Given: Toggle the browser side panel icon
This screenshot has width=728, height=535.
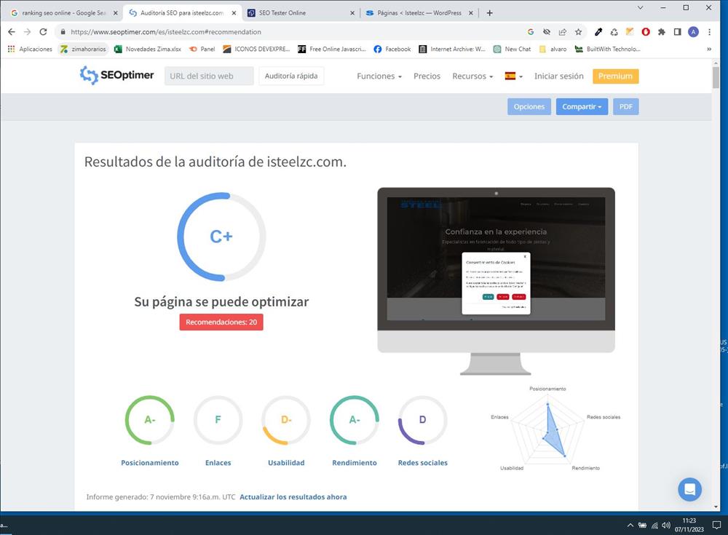Looking at the screenshot, I should click(677, 32).
